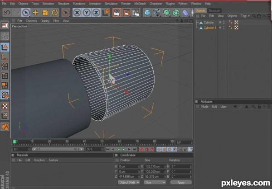This screenshot has width=272, height=189.
Task: Open the Size mode dropdown
Action: point(155,182)
